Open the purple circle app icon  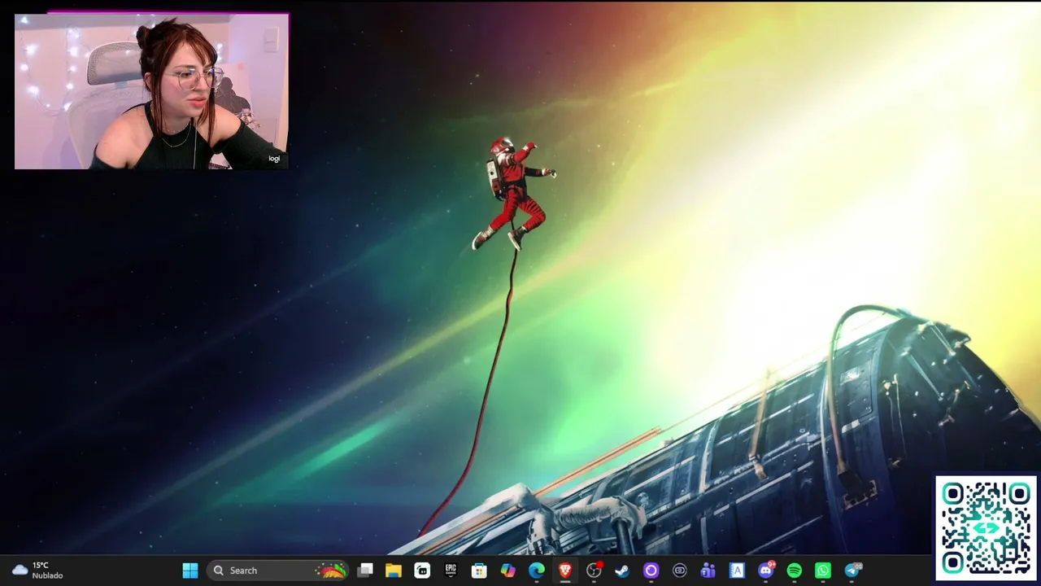(651, 571)
